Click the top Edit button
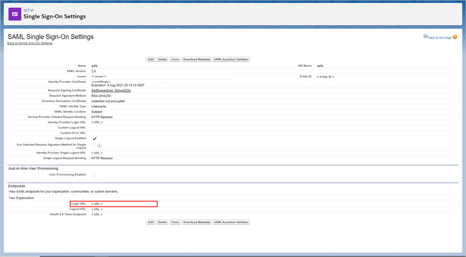466x257 pixels. pyautogui.click(x=150, y=59)
